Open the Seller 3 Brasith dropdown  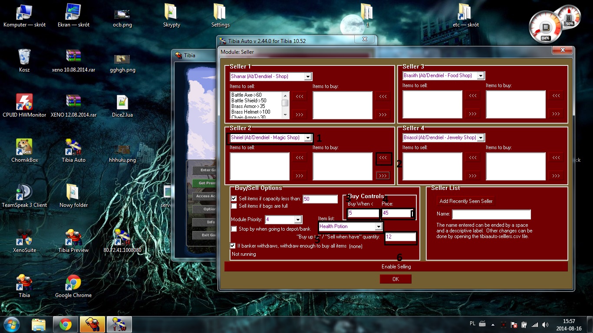pos(481,76)
